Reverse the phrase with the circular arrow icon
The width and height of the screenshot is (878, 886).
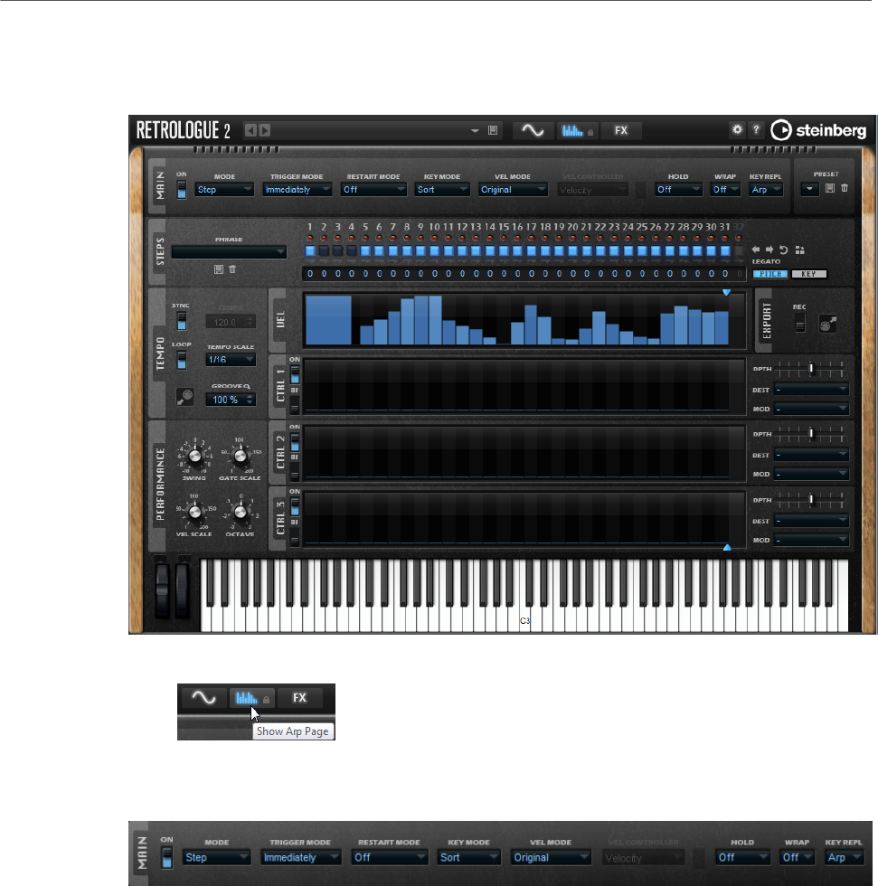tap(784, 250)
